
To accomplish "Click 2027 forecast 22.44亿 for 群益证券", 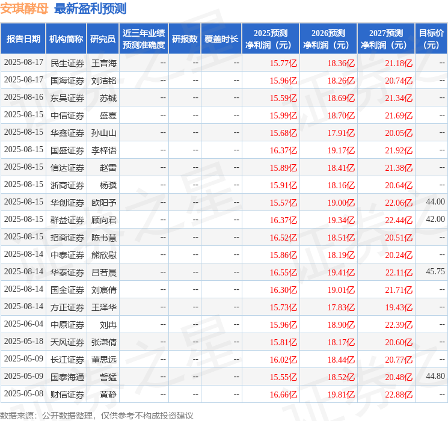I will click(x=399, y=220).
